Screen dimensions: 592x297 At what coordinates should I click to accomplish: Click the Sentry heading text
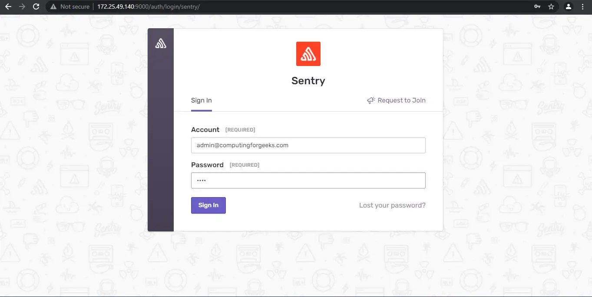point(308,81)
